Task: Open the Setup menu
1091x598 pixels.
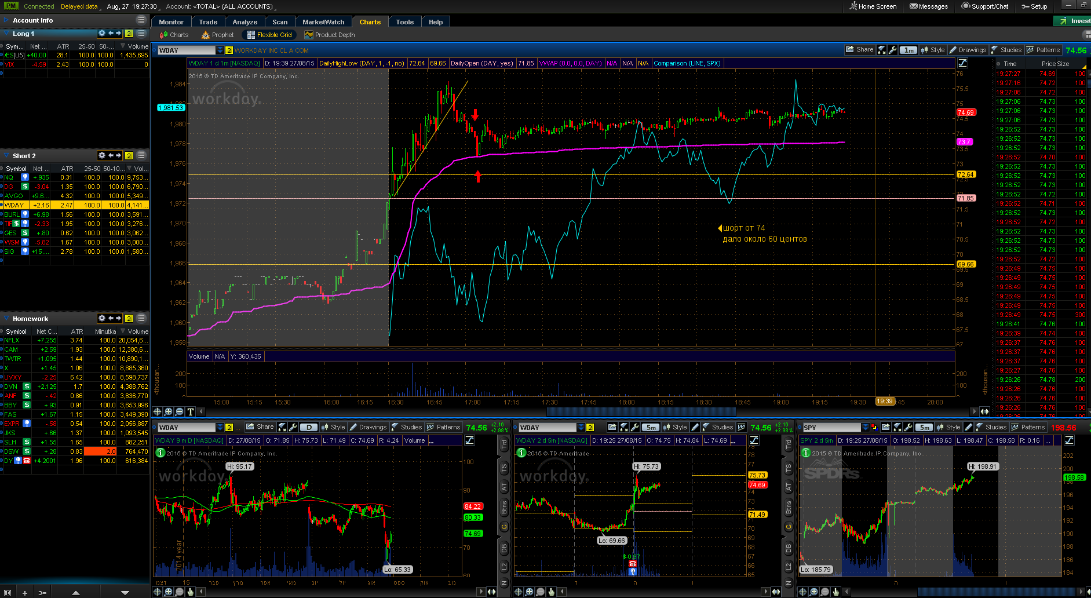Action: pyautogui.click(x=1034, y=6)
